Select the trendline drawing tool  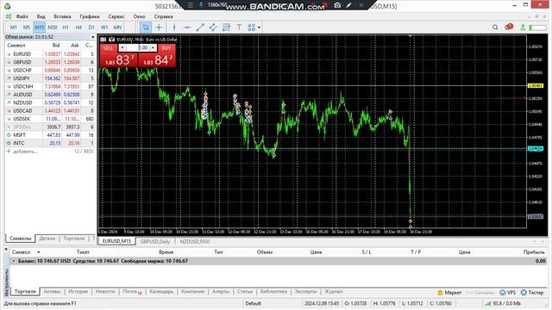pyautogui.click(x=200, y=27)
